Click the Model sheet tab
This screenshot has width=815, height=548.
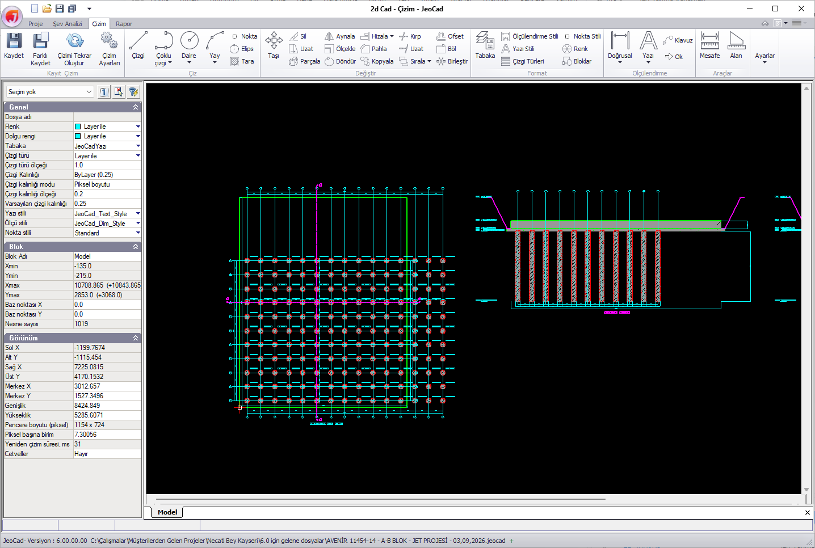[x=167, y=512]
